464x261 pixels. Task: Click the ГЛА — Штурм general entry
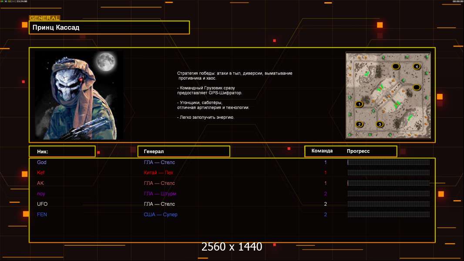(160, 194)
